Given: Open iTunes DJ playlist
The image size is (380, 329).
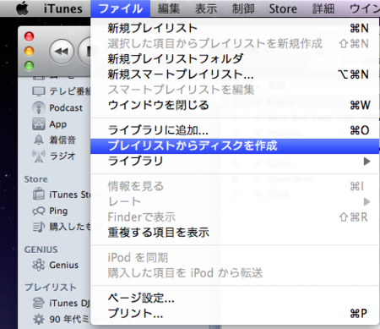Looking at the screenshot, I should 69,303.
